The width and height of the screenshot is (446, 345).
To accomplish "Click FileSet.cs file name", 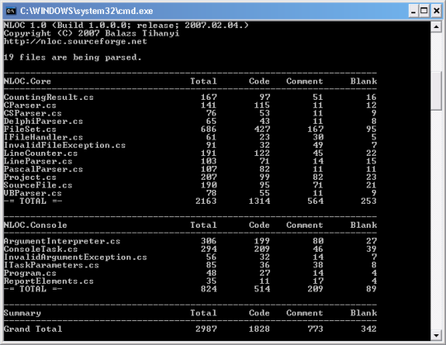I will click(30, 129).
